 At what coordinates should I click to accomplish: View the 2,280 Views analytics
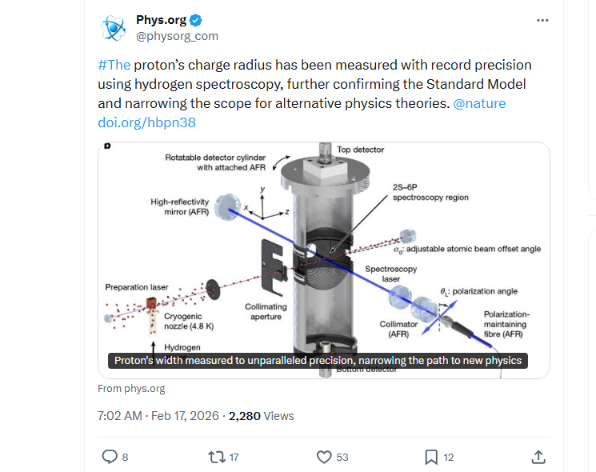coord(261,416)
